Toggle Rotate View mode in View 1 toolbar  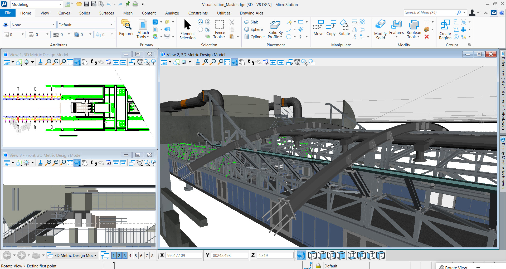77,62
